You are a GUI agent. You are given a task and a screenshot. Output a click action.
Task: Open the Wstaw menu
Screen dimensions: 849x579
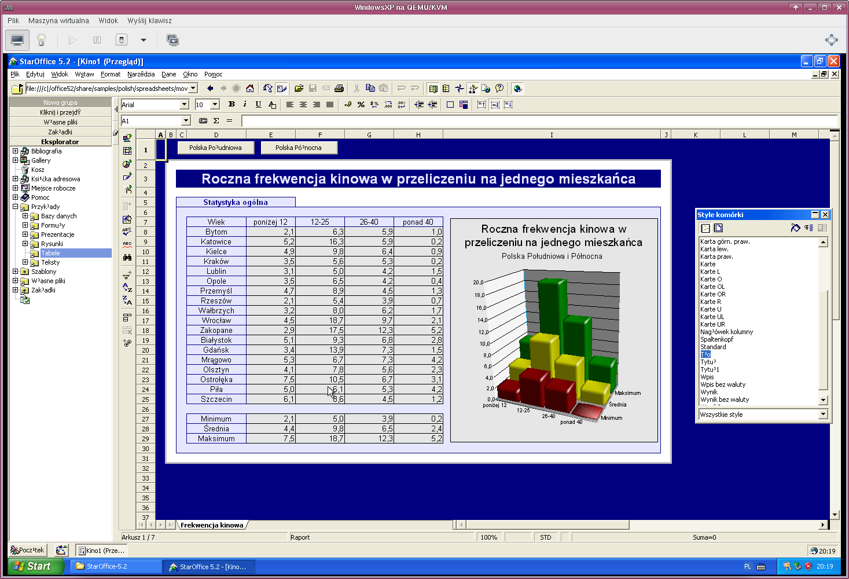click(x=84, y=74)
